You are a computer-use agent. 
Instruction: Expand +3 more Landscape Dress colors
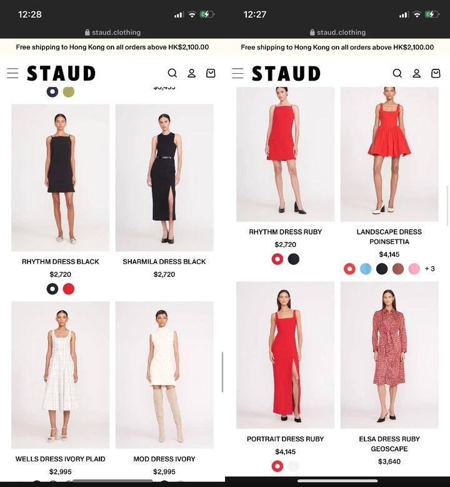coord(430,269)
